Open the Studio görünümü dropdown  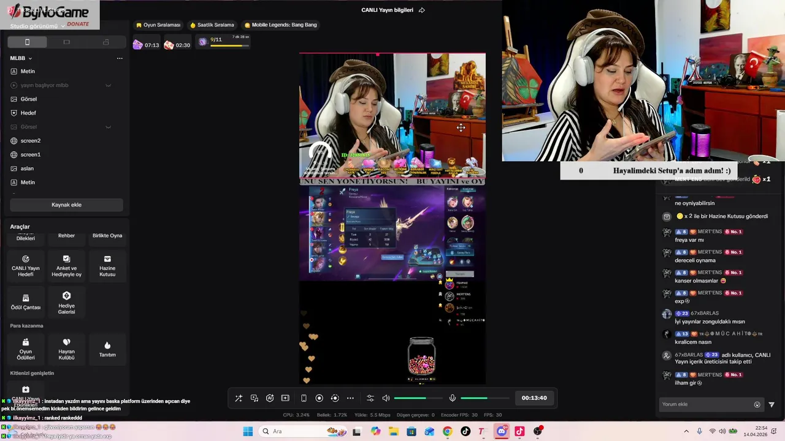pyautogui.click(x=37, y=26)
